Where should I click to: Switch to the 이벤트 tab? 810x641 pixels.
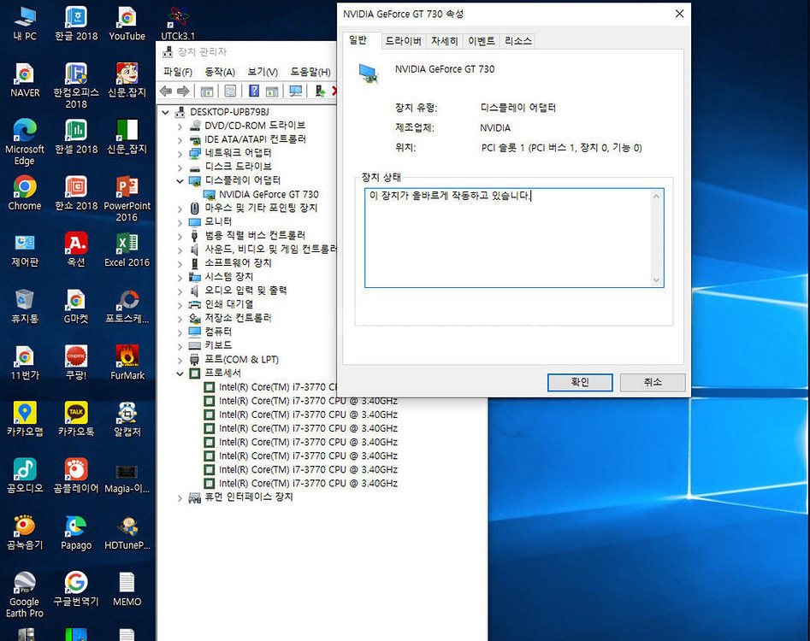481,41
